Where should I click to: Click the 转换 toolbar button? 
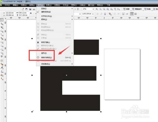pos(148,9)
